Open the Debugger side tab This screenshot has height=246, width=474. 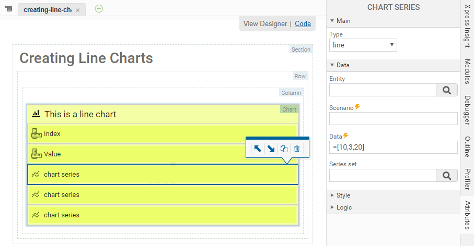point(467,110)
